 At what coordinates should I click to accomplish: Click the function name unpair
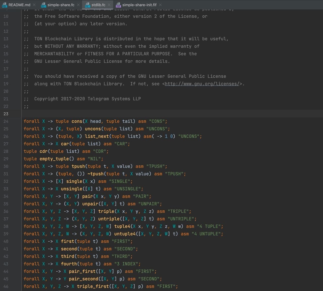(90, 204)
